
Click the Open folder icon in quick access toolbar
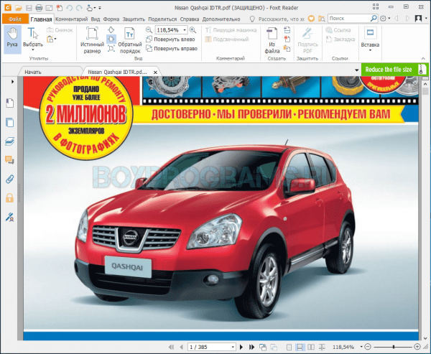pyautogui.click(x=19, y=8)
